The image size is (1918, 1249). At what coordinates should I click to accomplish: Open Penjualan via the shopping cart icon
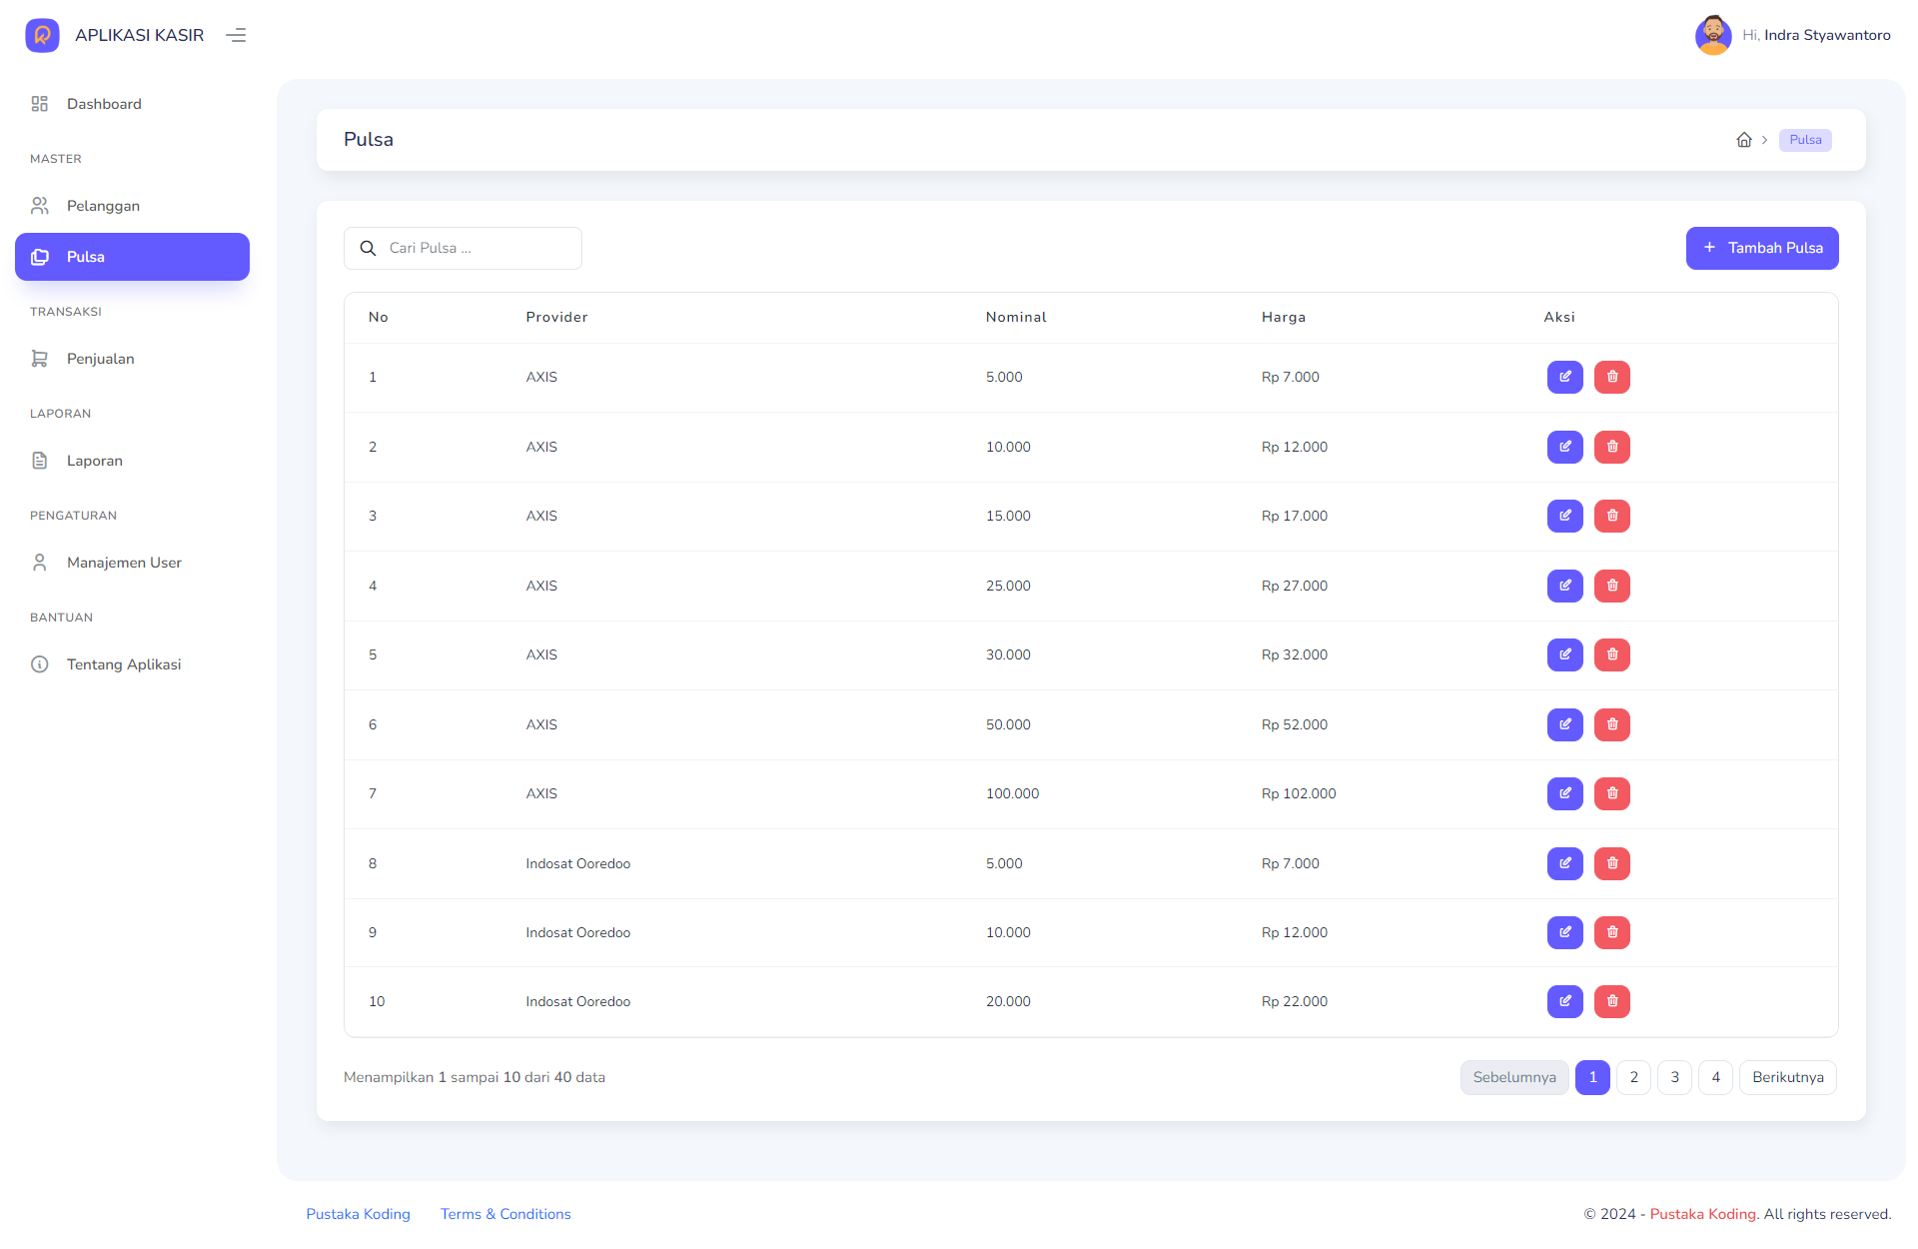coord(40,358)
